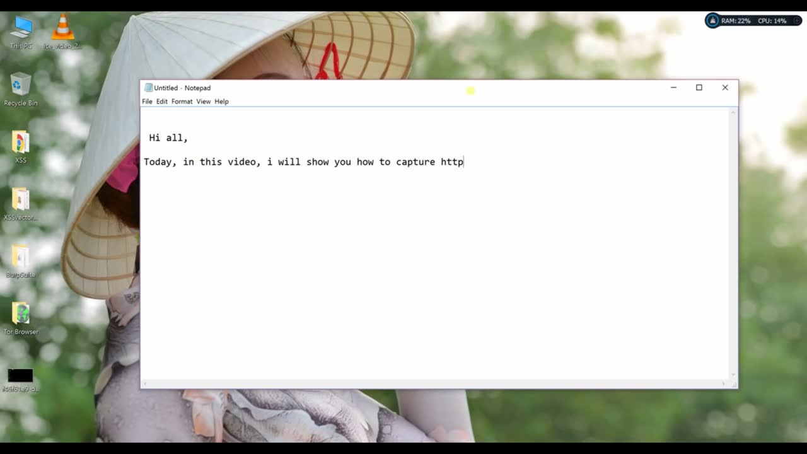
Task: Click the plus icon on RAM/CPU widget
Action: click(796, 21)
